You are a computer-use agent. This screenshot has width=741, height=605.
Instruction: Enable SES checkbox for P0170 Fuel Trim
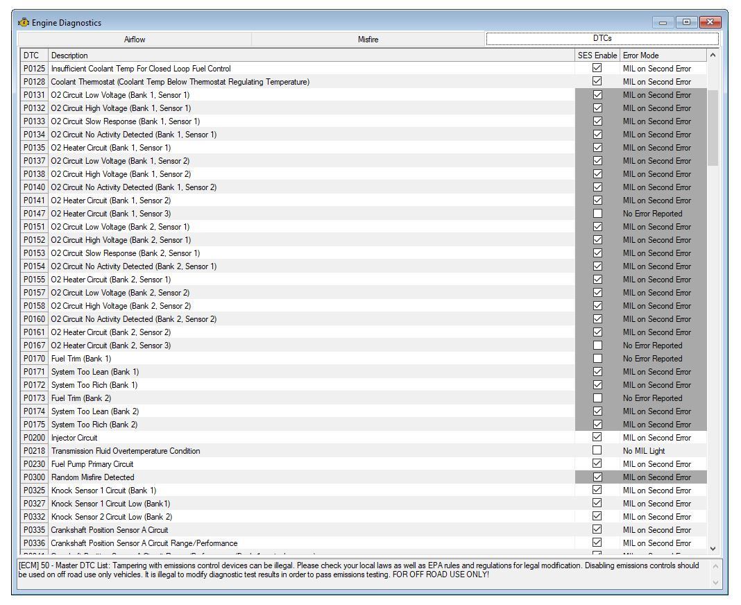click(597, 359)
